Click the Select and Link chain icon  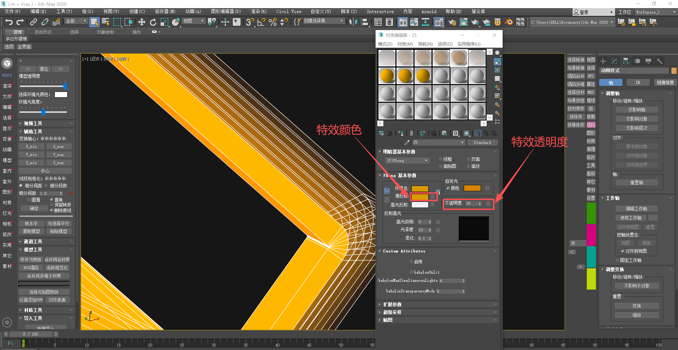click(x=33, y=22)
